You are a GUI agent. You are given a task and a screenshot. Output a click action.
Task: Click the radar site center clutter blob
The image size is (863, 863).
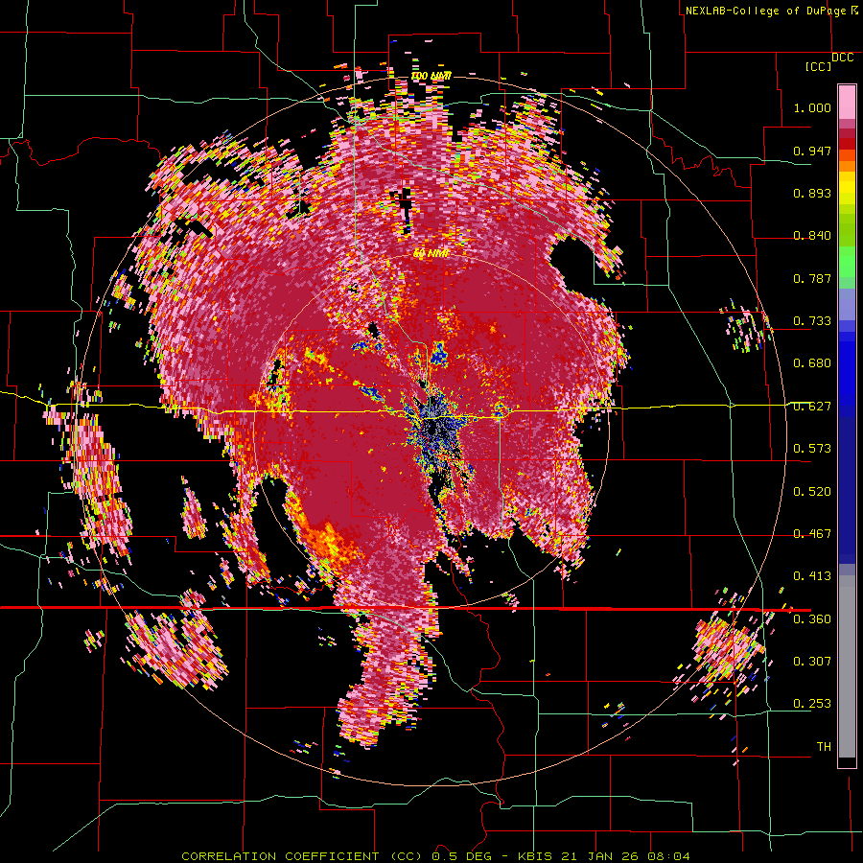point(436,430)
